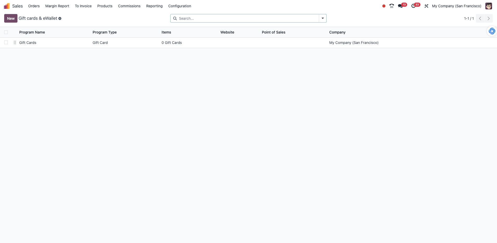
Task: Open the Gift Cards program name cell
Action: (x=28, y=43)
